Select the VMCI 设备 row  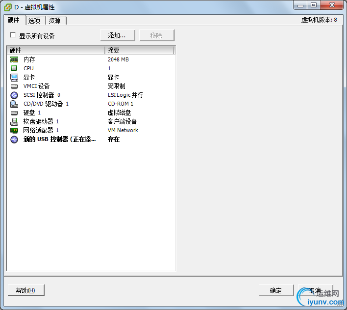click(x=91, y=86)
